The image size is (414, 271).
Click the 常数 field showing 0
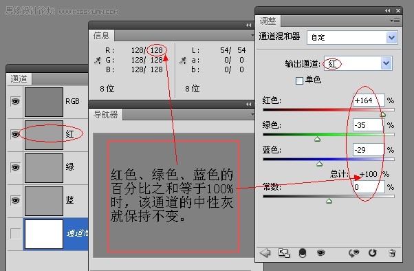[x=369, y=187]
